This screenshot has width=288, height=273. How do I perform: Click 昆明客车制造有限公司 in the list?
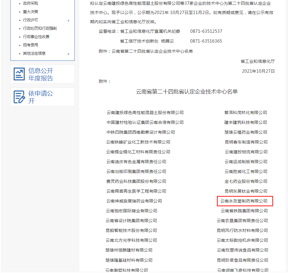coord(246,142)
